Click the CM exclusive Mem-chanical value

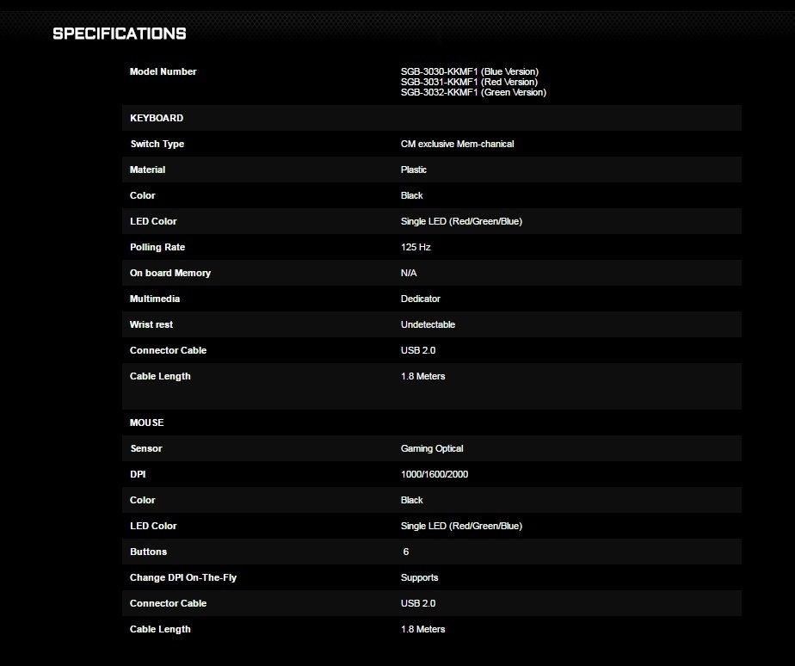457,144
